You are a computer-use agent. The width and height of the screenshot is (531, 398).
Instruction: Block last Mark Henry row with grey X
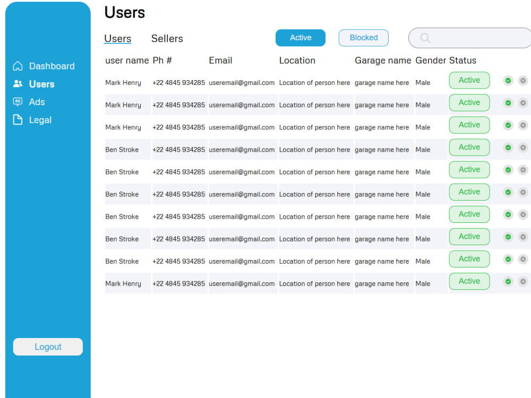click(523, 282)
